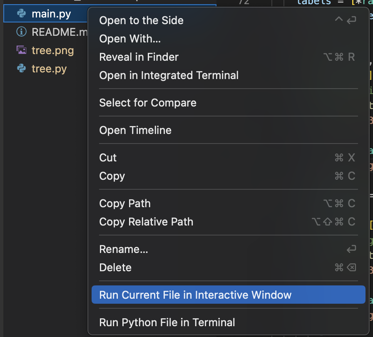Viewport: 373px width, 337px height.
Task: Click the Python icon beside tree.py
Action: pos(21,69)
